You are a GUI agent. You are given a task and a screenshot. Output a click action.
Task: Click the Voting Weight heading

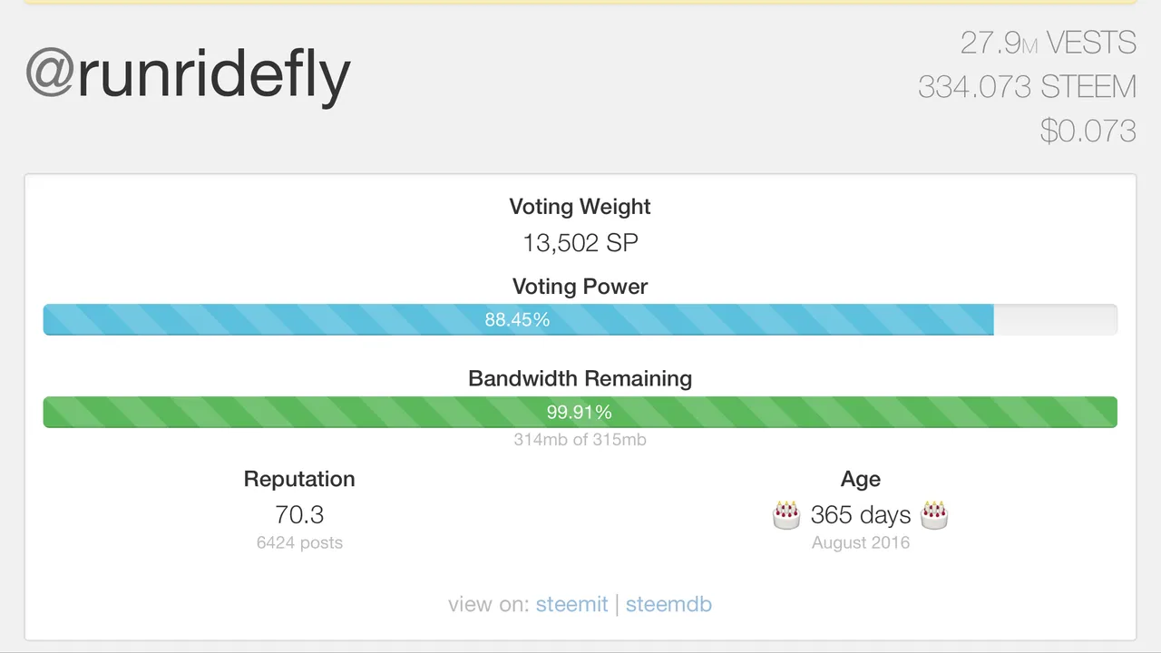[580, 207]
